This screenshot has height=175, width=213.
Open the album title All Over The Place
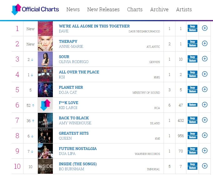click(x=79, y=72)
